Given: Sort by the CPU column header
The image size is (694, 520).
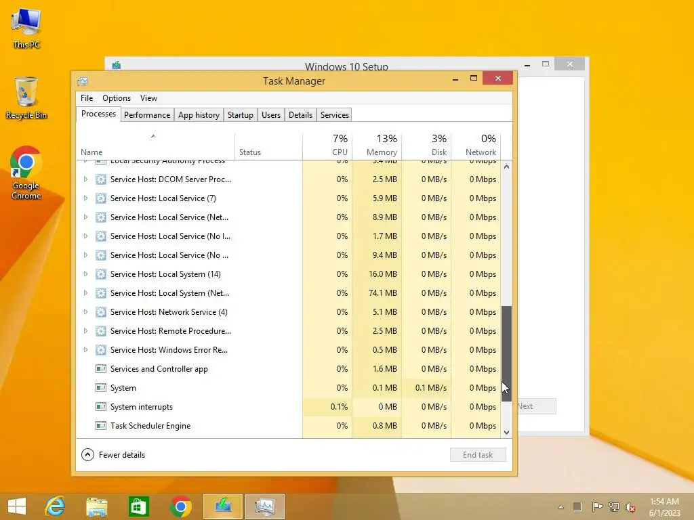Looking at the screenshot, I should click(x=327, y=146).
